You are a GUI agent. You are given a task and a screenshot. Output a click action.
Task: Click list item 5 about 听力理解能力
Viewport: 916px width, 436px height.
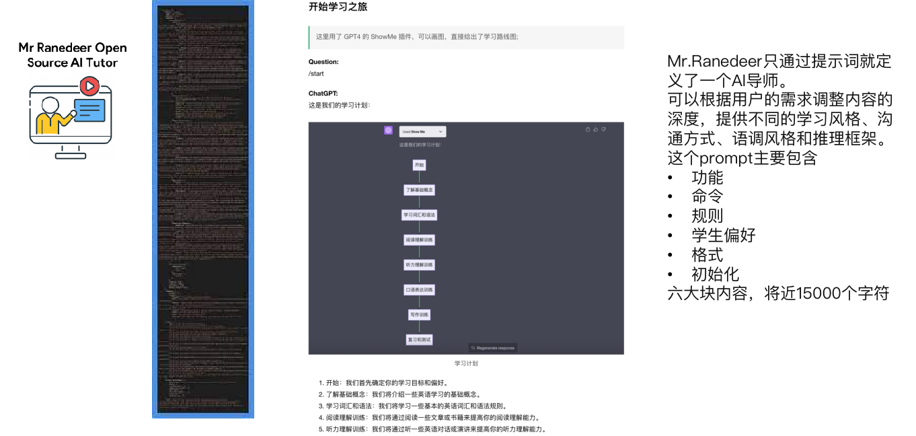pyautogui.click(x=432, y=429)
